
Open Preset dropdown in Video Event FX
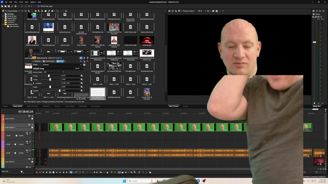click(63, 65)
